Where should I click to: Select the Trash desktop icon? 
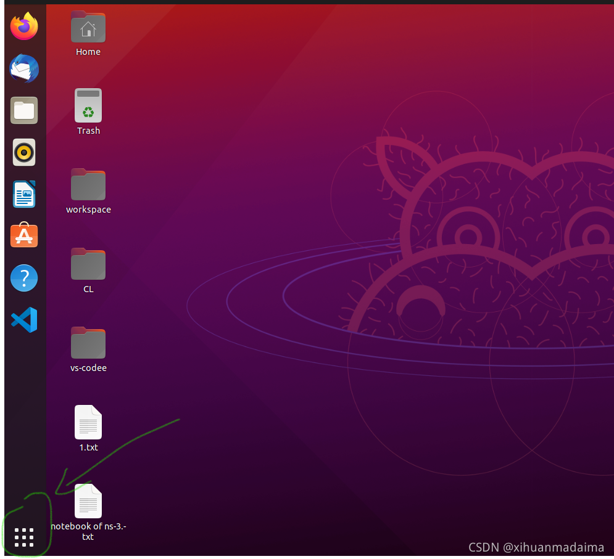coord(88,105)
